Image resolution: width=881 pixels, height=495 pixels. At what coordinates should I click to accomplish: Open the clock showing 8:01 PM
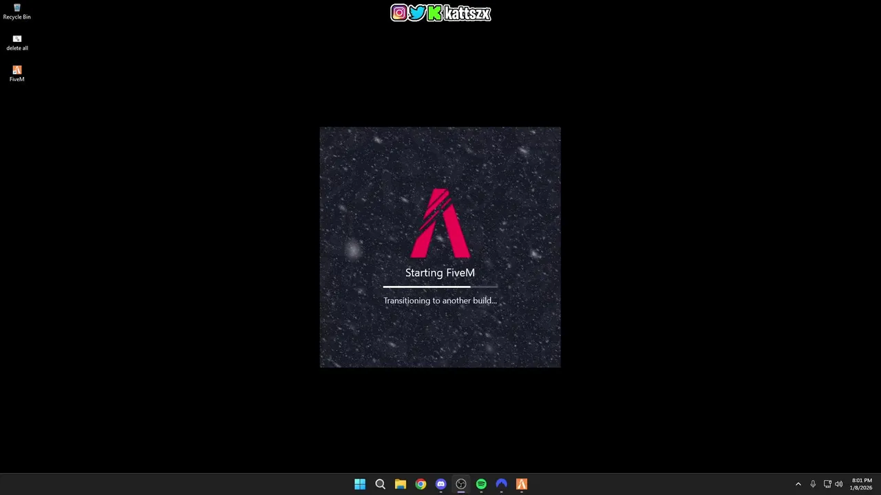pyautogui.click(x=862, y=484)
